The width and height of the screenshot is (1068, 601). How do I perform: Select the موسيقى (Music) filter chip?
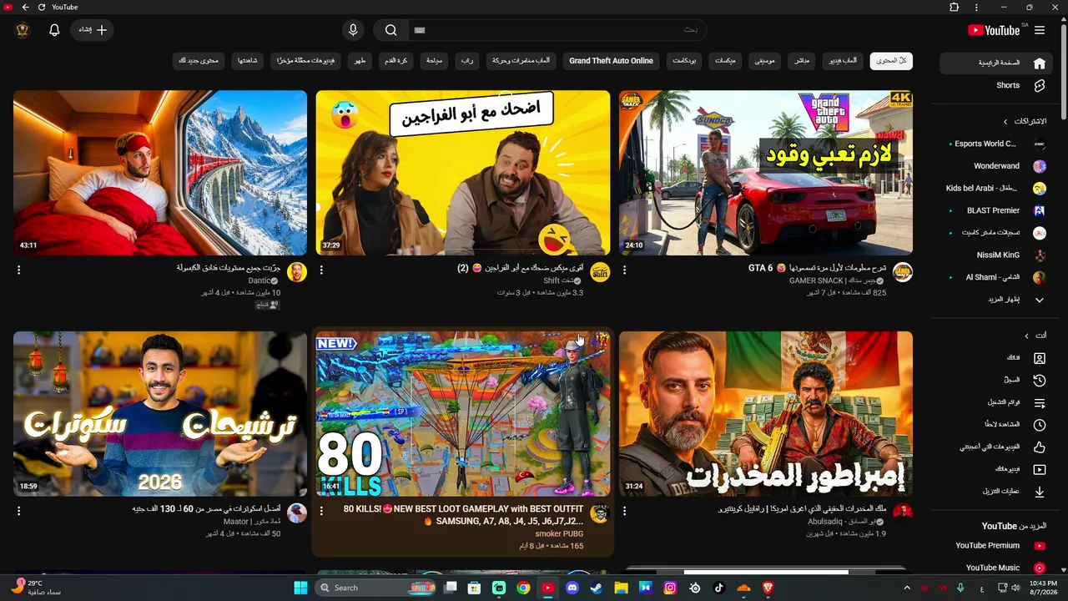[765, 61]
